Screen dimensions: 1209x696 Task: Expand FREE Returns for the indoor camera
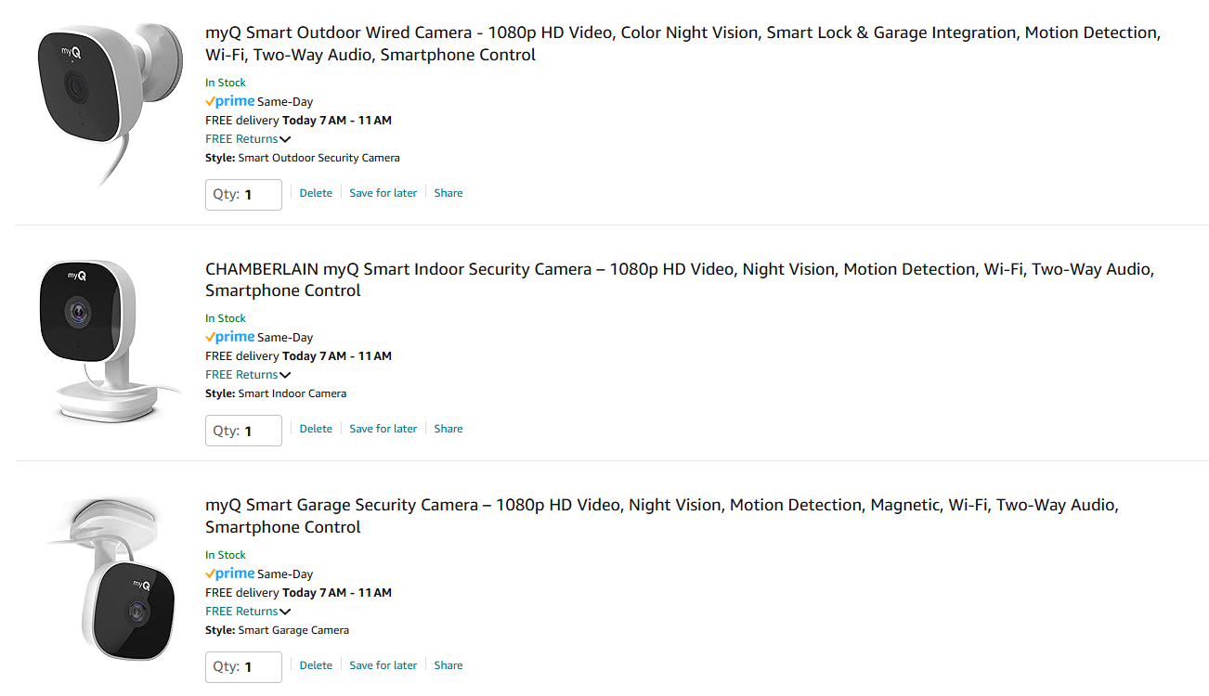click(x=248, y=375)
